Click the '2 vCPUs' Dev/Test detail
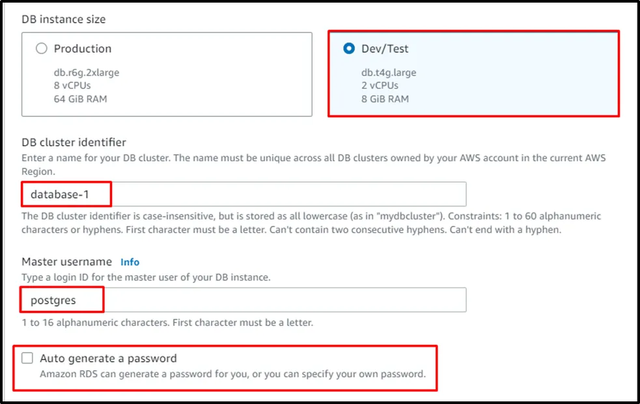Image resolution: width=640 pixels, height=404 pixels. [x=380, y=85]
